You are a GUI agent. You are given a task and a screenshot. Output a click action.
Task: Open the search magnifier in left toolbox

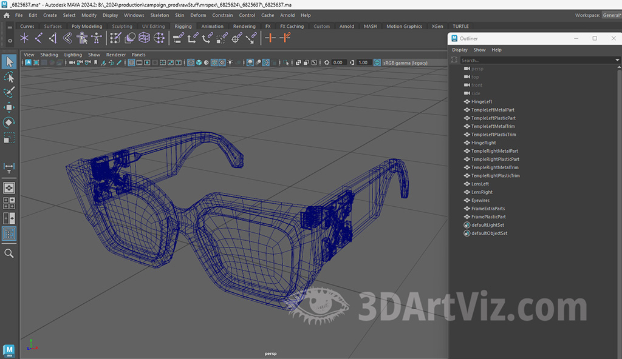[x=9, y=253]
